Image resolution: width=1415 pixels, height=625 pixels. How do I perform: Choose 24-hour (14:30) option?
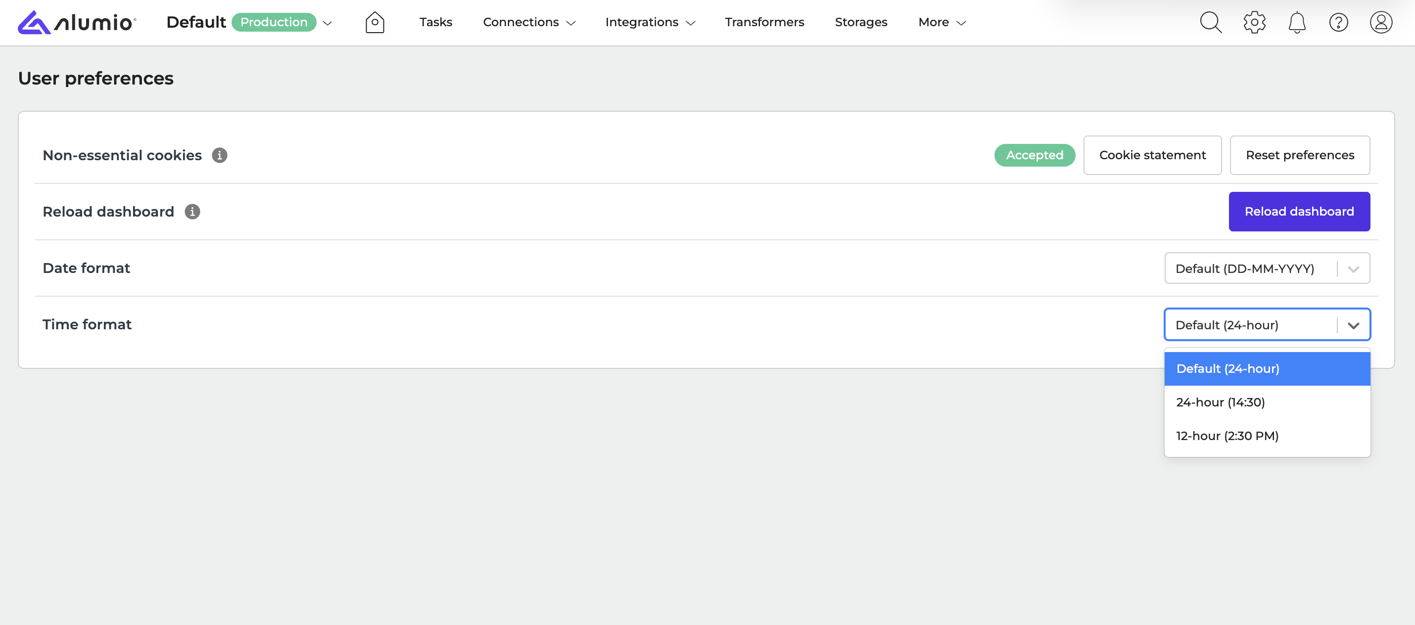tap(1220, 402)
